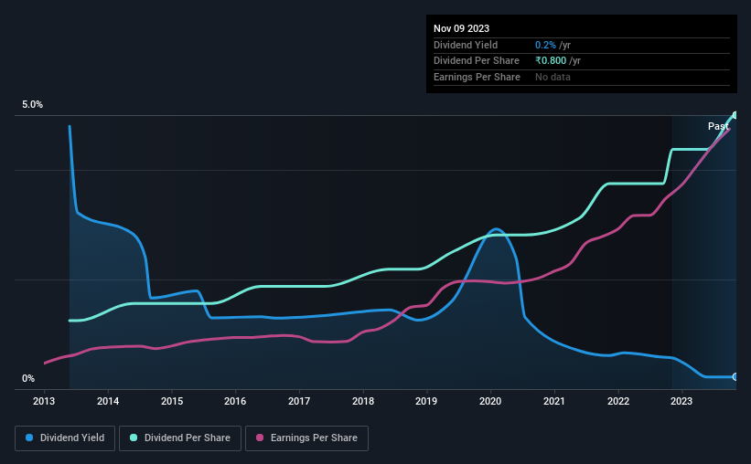Viewport: 751px width, 464px height.
Task: Click the 0.2% Dividend Yield tooltip value
Action: [545, 45]
